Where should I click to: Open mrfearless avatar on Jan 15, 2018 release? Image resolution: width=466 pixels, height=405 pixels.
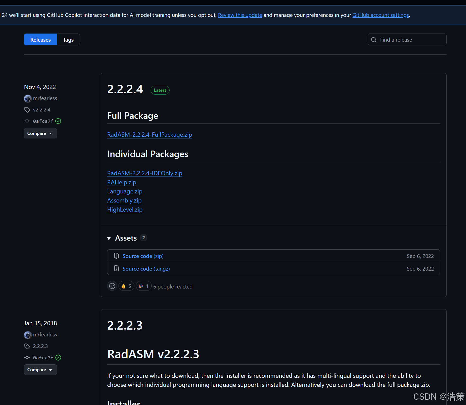(28, 335)
